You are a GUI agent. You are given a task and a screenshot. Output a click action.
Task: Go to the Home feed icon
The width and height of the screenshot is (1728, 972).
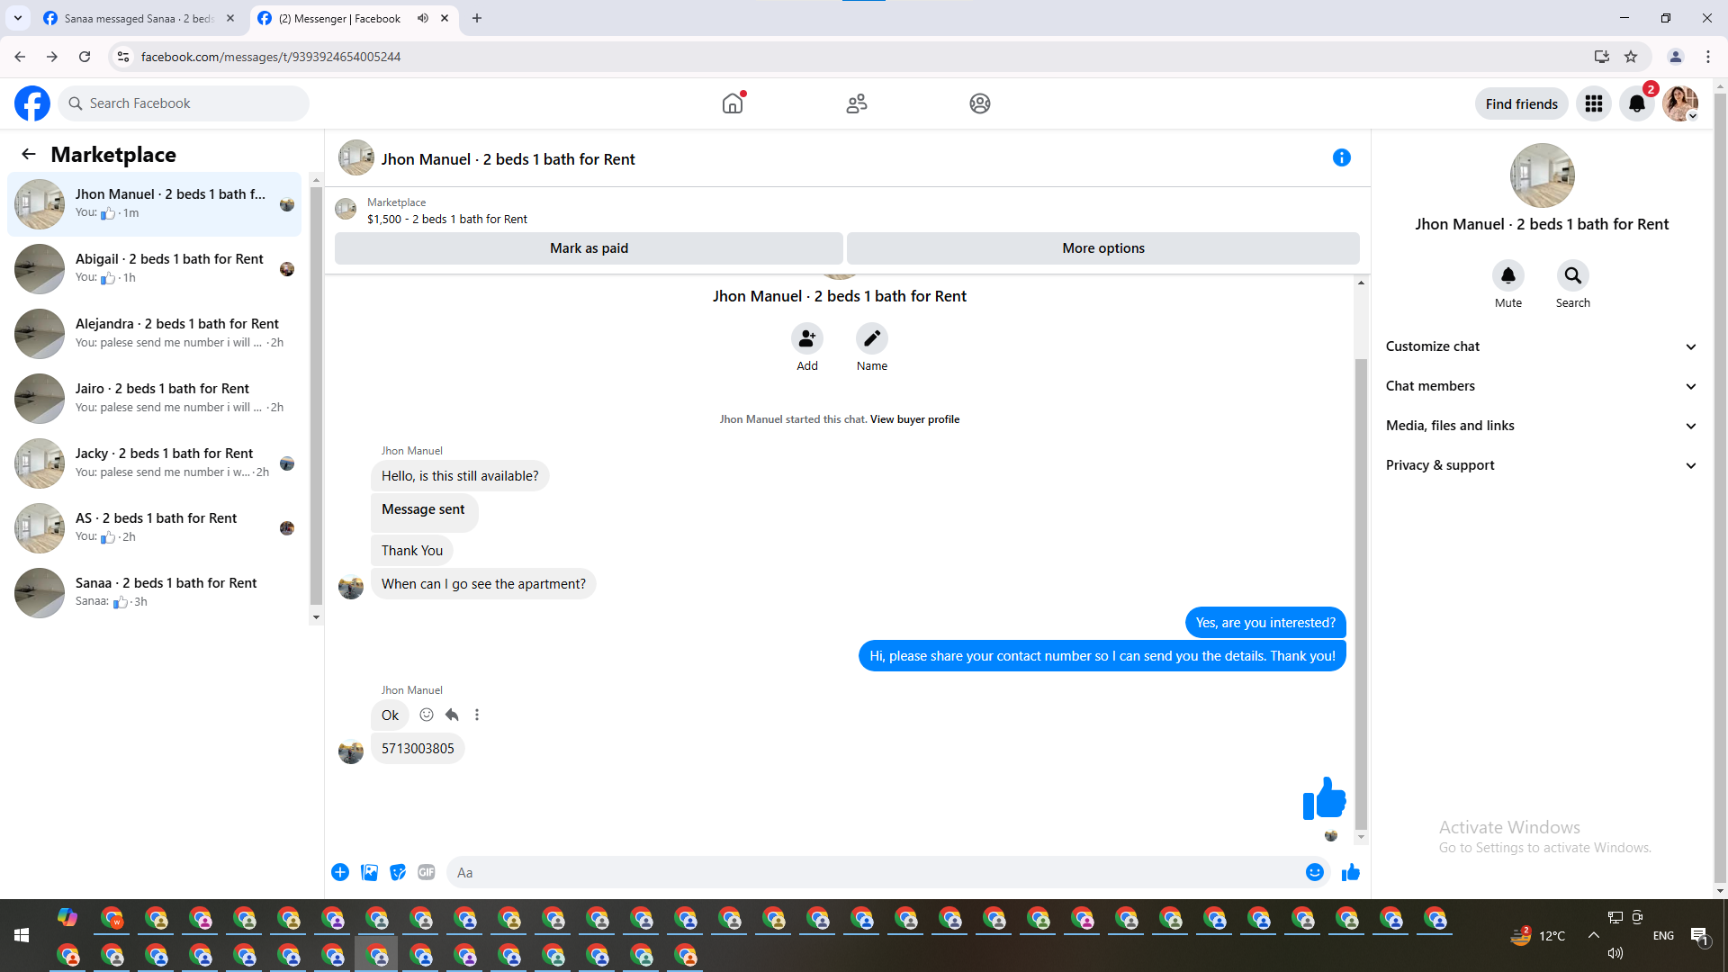(x=733, y=103)
